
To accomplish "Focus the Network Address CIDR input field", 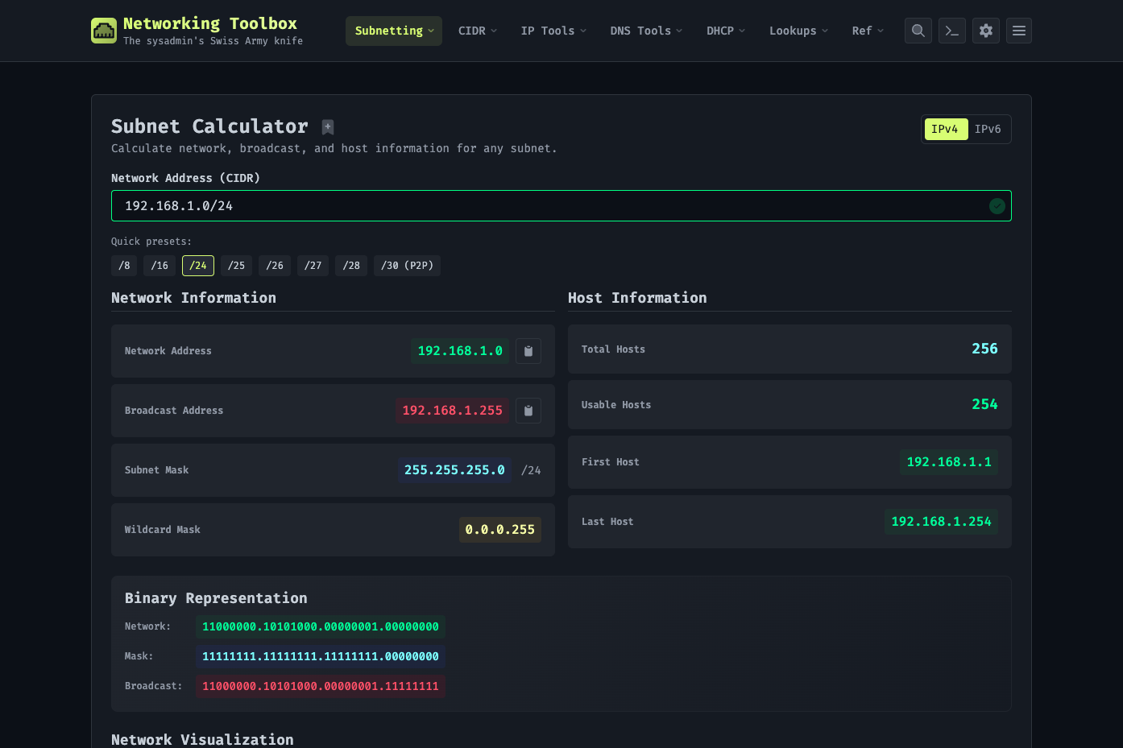I will (561, 206).
